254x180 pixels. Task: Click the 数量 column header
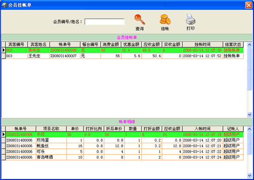(x=133, y=129)
